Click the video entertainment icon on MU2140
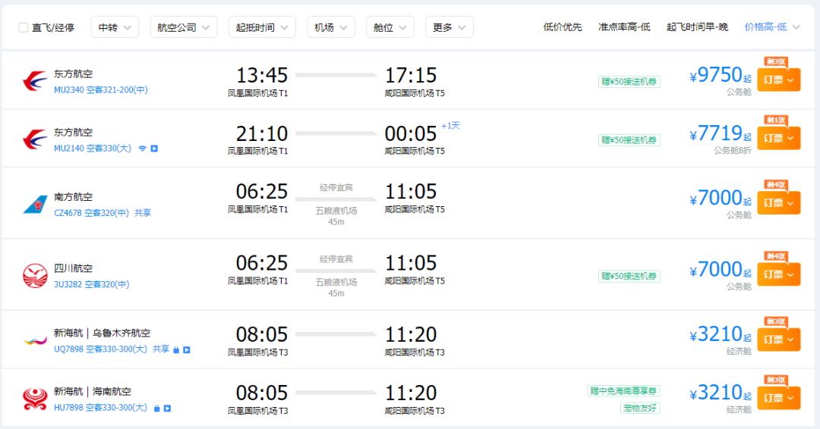The width and height of the screenshot is (820, 429). point(154,149)
